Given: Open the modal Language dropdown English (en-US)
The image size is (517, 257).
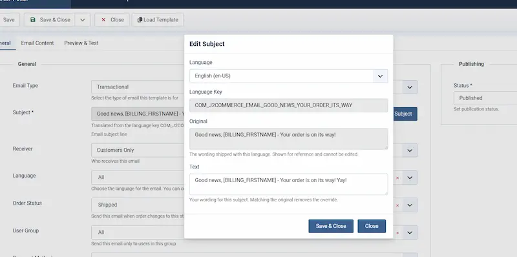Looking at the screenshot, I should tap(288, 76).
